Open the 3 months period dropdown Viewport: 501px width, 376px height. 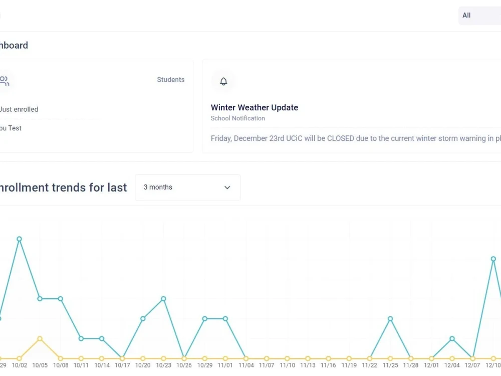[187, 187]
